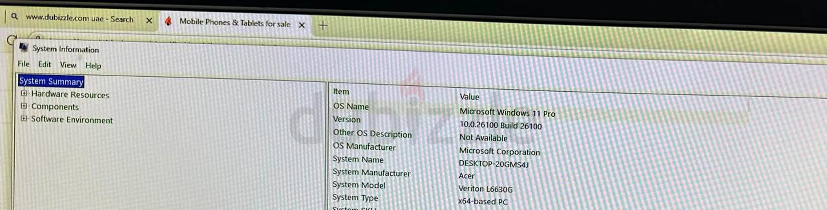Click the Not Available value
The image size is (827, 210).
click(484, 138)
